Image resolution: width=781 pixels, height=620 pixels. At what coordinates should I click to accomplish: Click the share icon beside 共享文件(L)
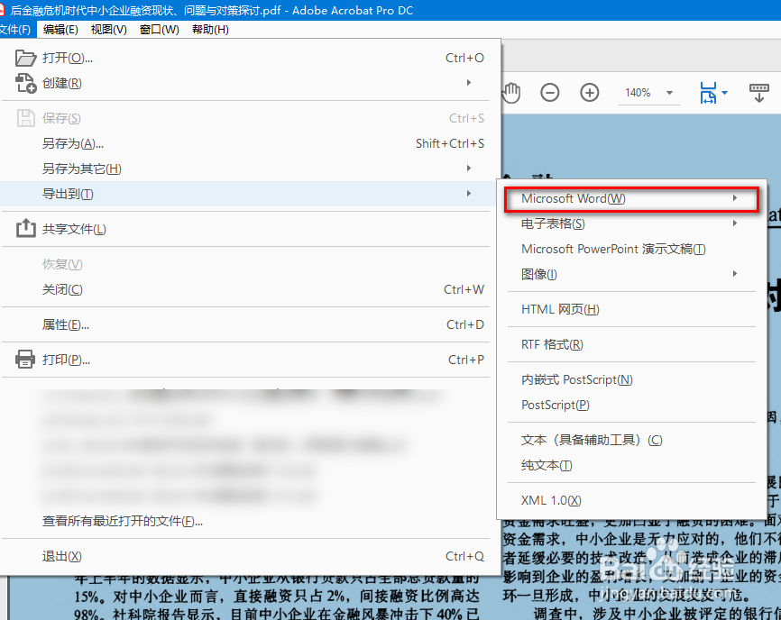point(26,228)
